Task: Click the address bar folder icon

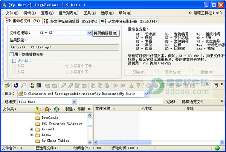Action: click(21, 94)
